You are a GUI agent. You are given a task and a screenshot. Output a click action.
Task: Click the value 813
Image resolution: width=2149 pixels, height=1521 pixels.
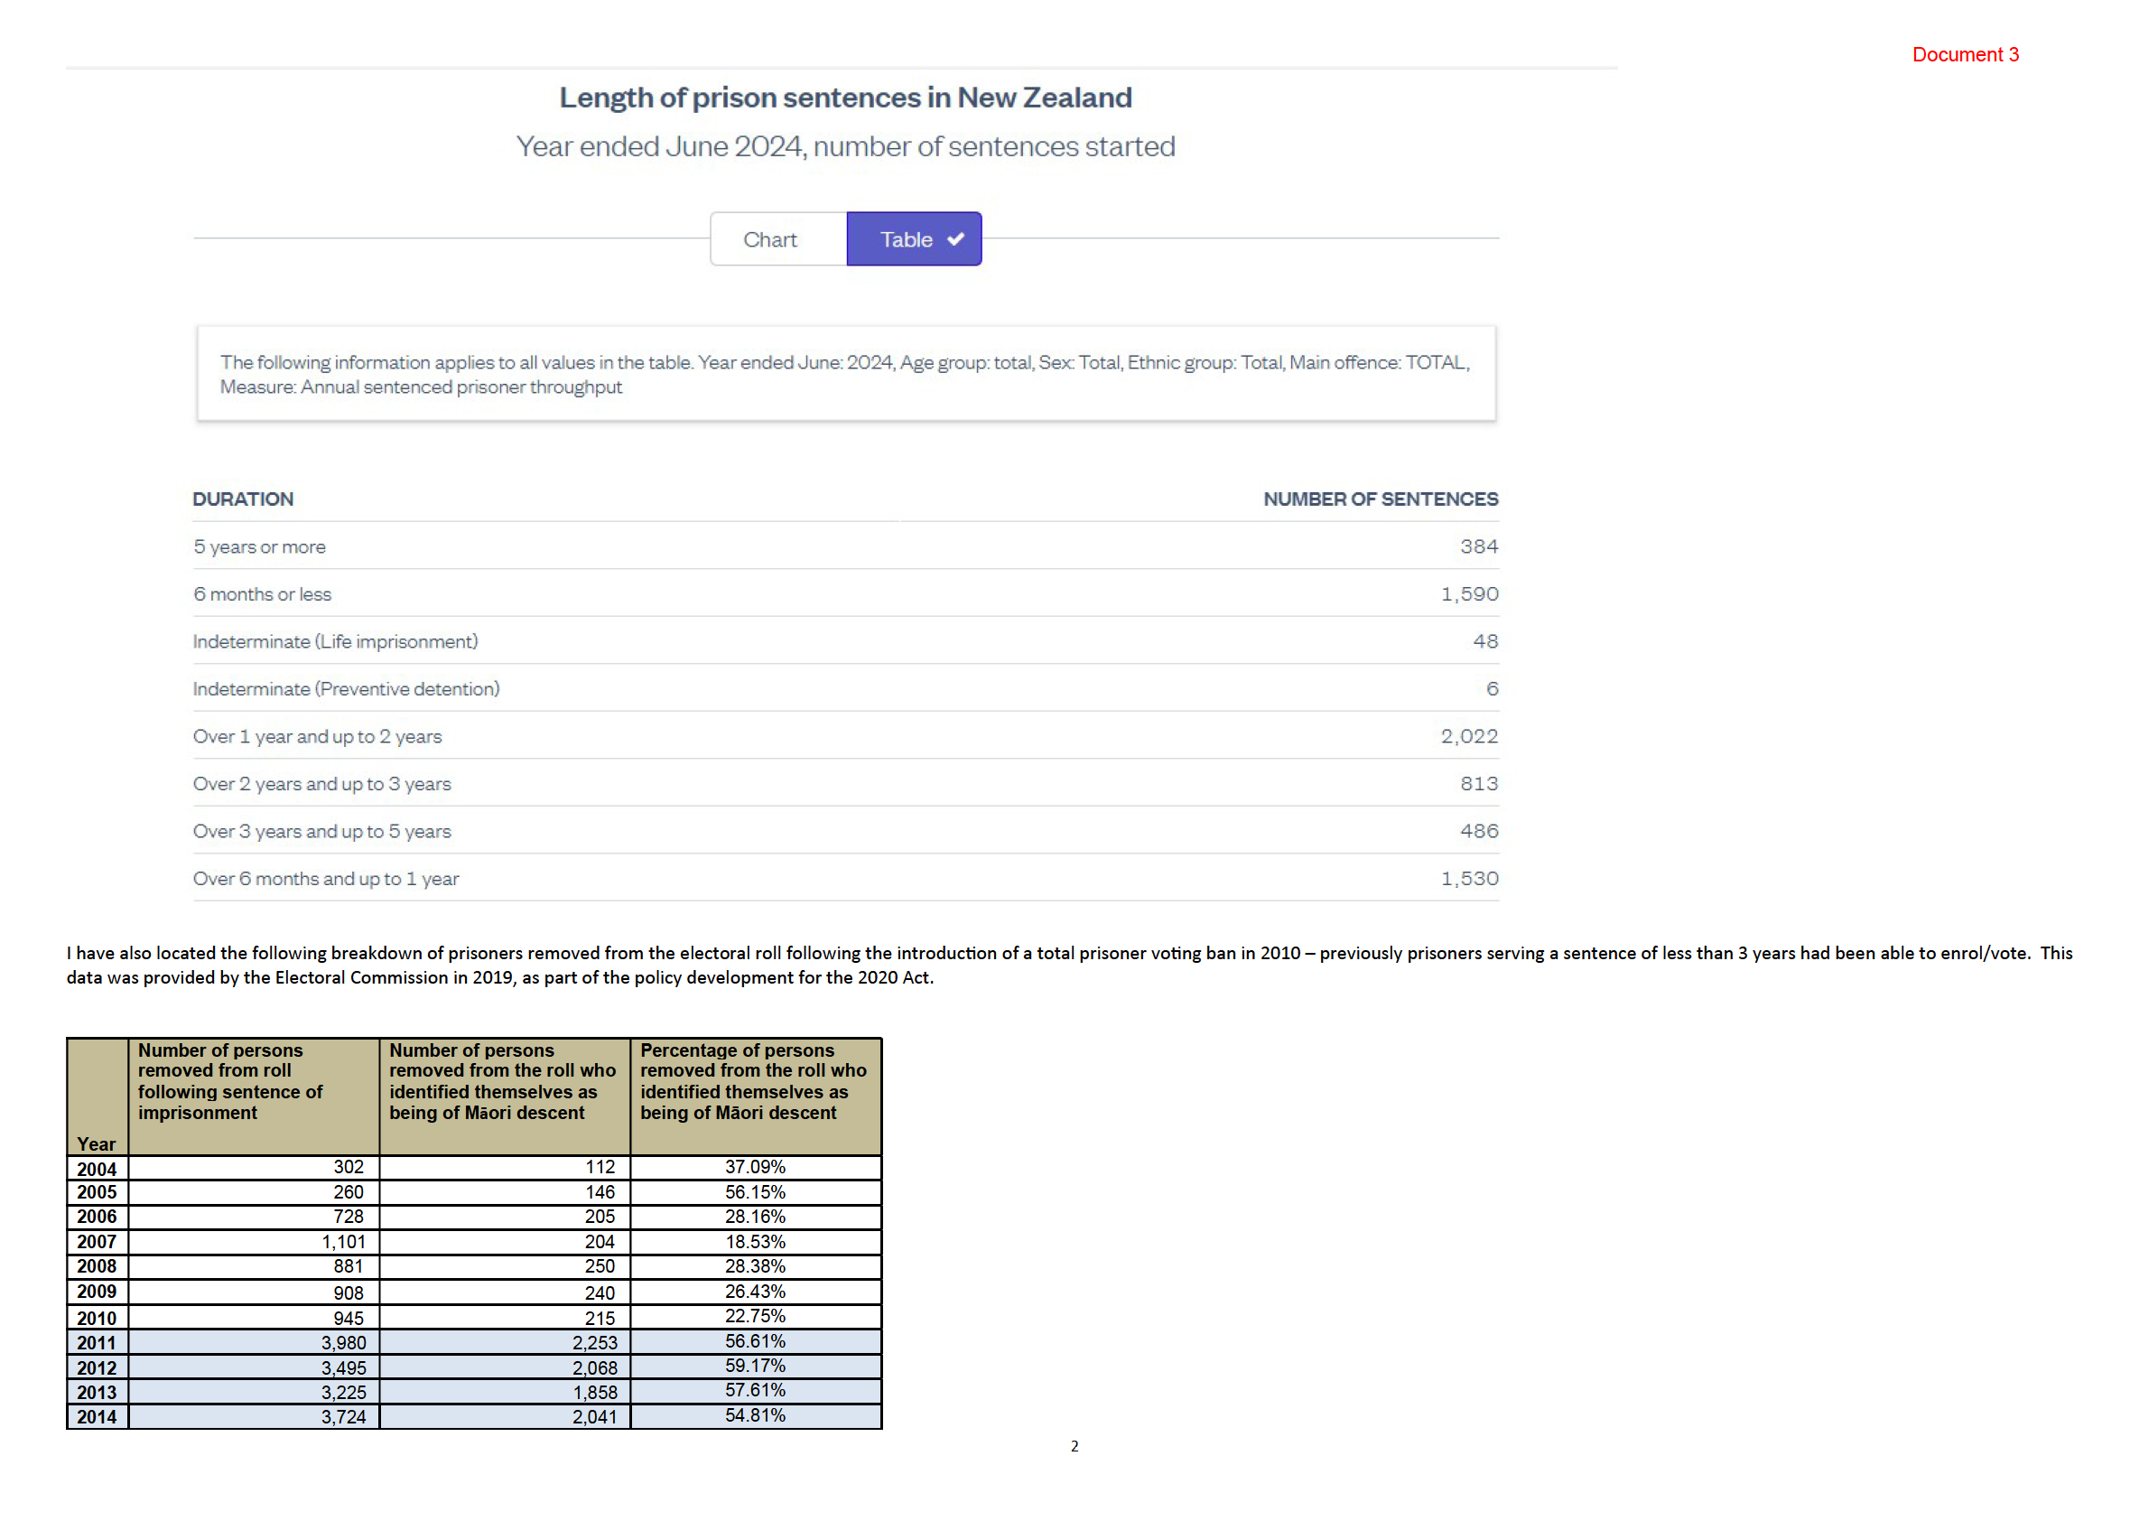point(1478,783)
